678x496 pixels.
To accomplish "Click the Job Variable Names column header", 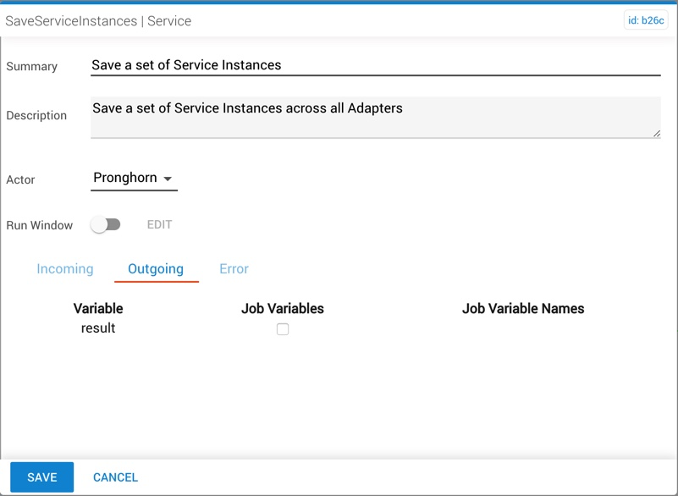I will (x=523, y=308).
